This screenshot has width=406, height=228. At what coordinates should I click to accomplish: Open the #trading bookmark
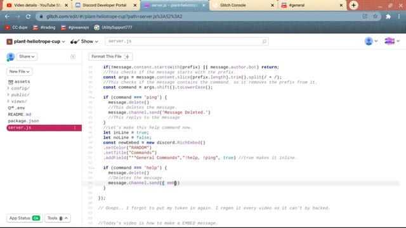coord(44,27)
